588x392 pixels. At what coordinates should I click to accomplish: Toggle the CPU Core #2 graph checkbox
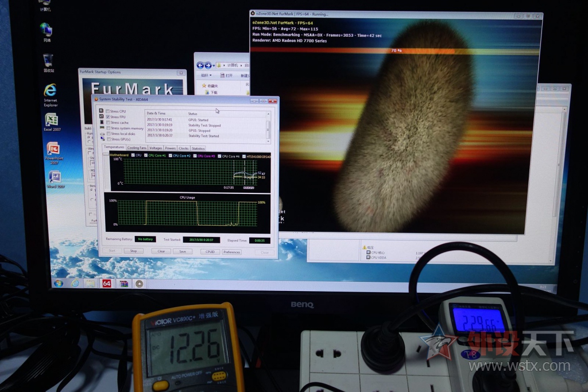[170, 156]
